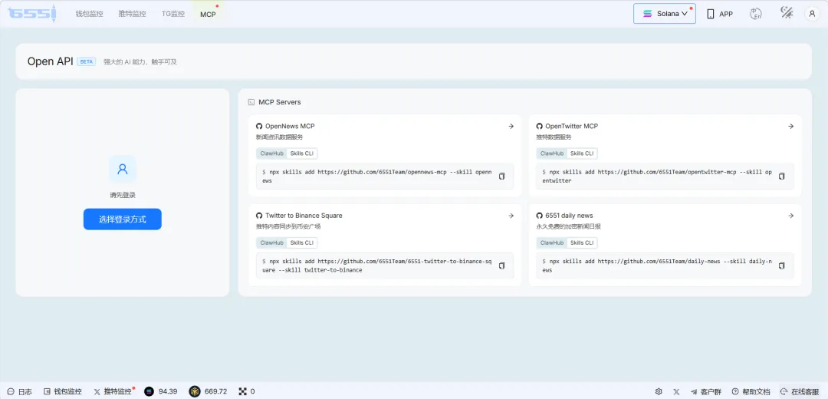Open 在线客服 online support chat
Screen dimensions: 828x399
coord(800,391)
